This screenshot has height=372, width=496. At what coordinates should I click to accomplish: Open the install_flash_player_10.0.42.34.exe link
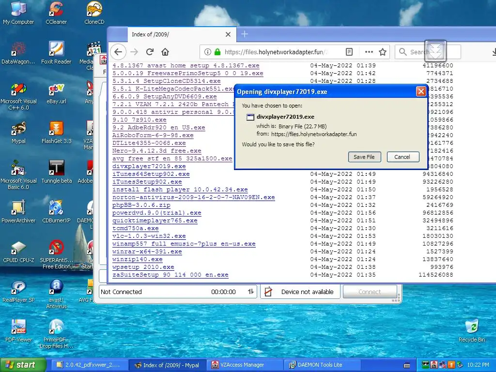click(x=180, y=189)
